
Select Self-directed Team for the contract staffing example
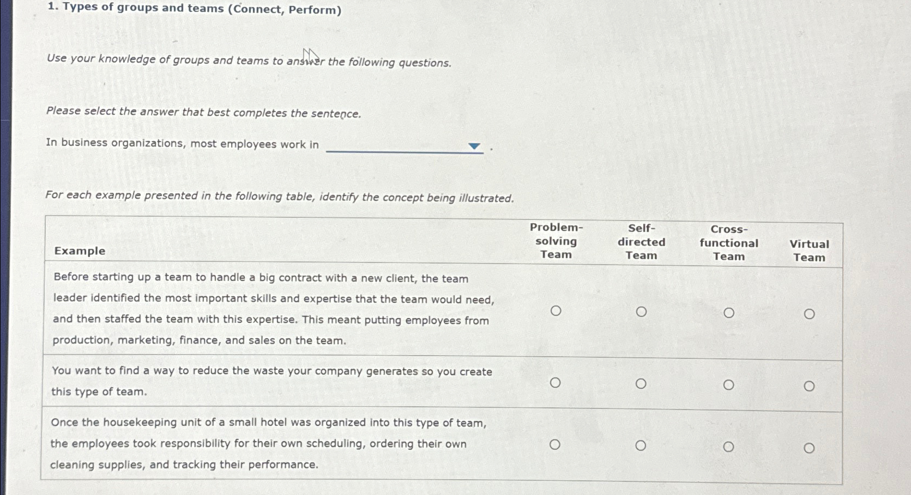pyautogui.click(x=642, y=311)
